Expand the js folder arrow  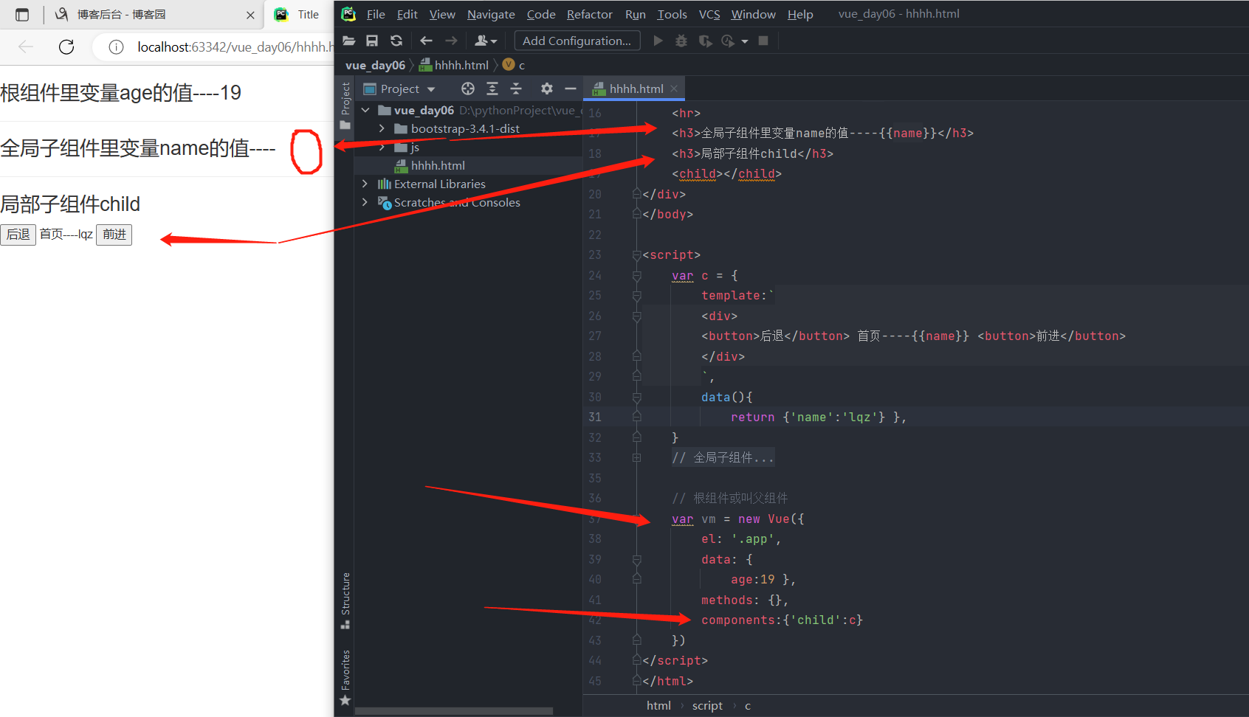382,147
